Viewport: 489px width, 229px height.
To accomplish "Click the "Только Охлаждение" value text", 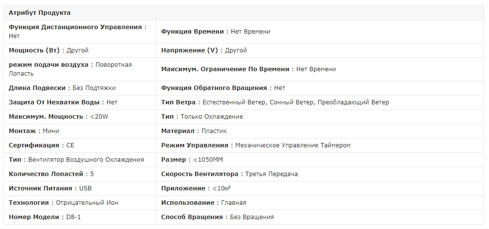I will pos(211,117).
